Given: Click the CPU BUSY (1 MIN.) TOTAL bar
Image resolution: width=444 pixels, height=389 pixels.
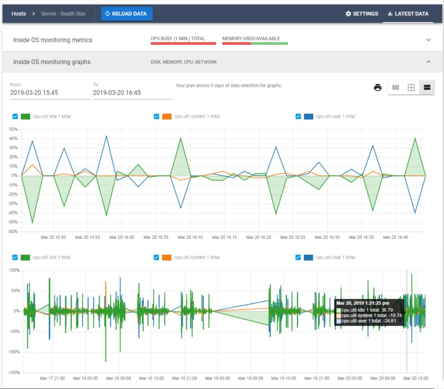Looking at the screenshot, I should pyautogui.click(x=183, y=43).
